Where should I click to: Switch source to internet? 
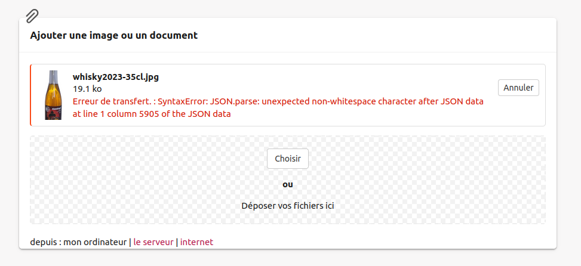[197, 242]
